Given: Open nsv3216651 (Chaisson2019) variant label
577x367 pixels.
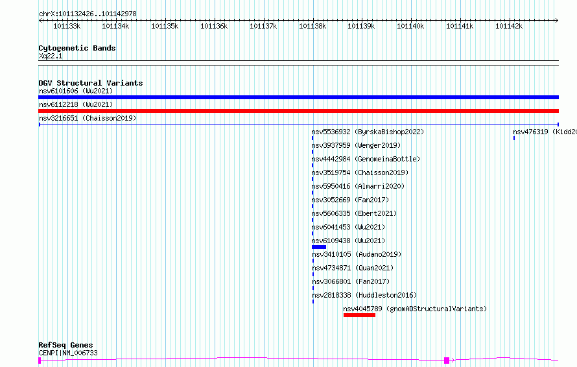Looking at the screenshot, I should [88, 118].
